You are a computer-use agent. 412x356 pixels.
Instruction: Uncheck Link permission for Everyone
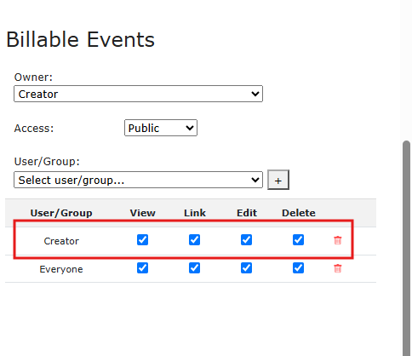coord(194,267)
